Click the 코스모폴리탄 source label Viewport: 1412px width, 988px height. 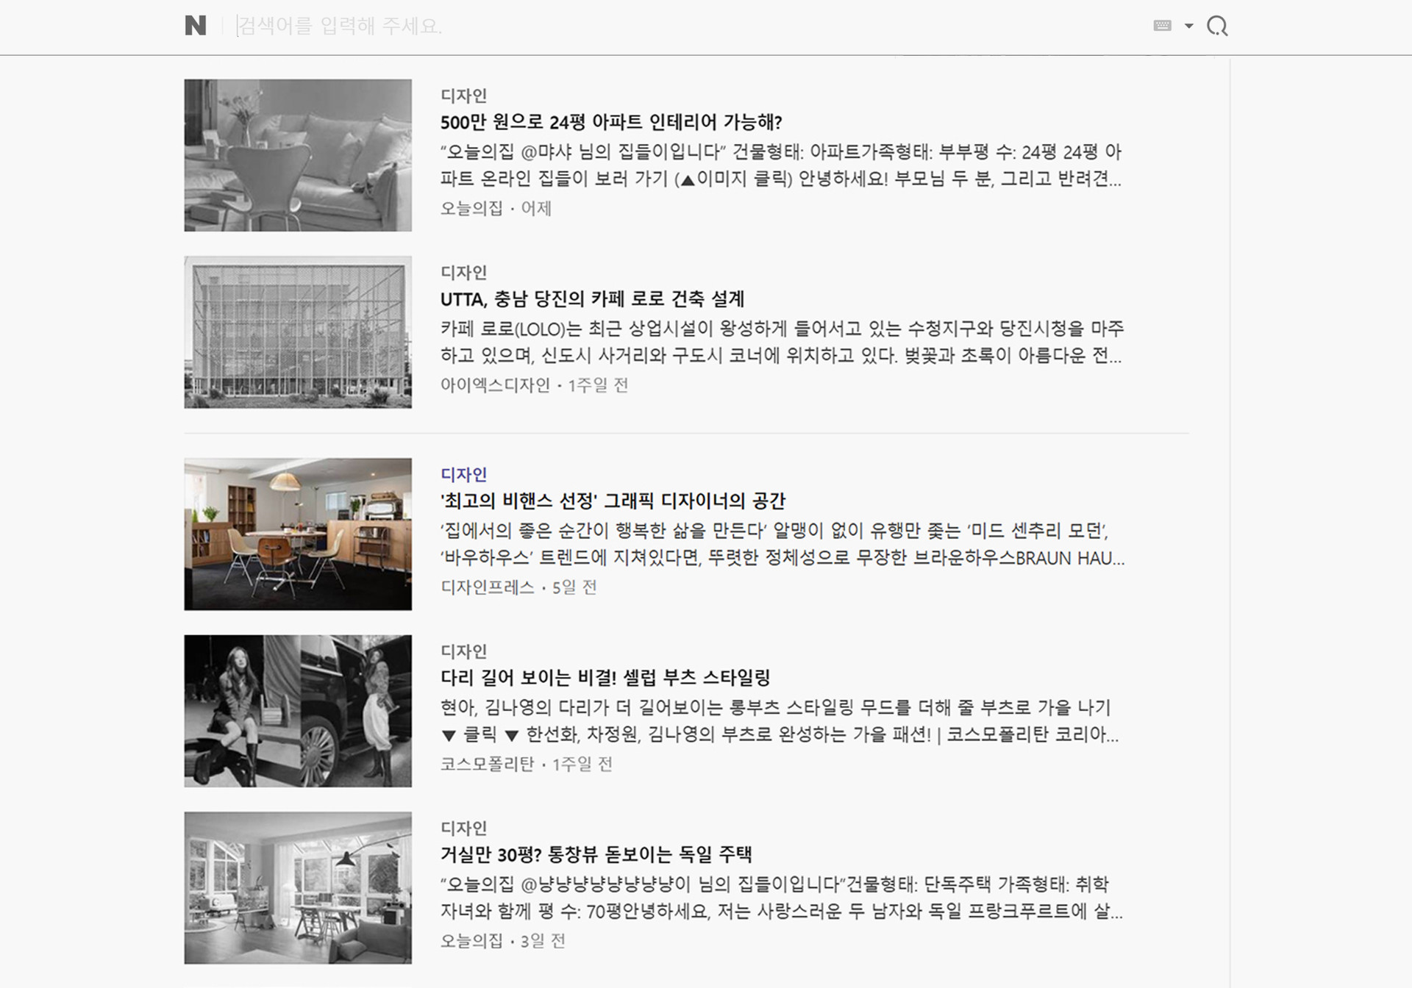(x=487, y=765)
